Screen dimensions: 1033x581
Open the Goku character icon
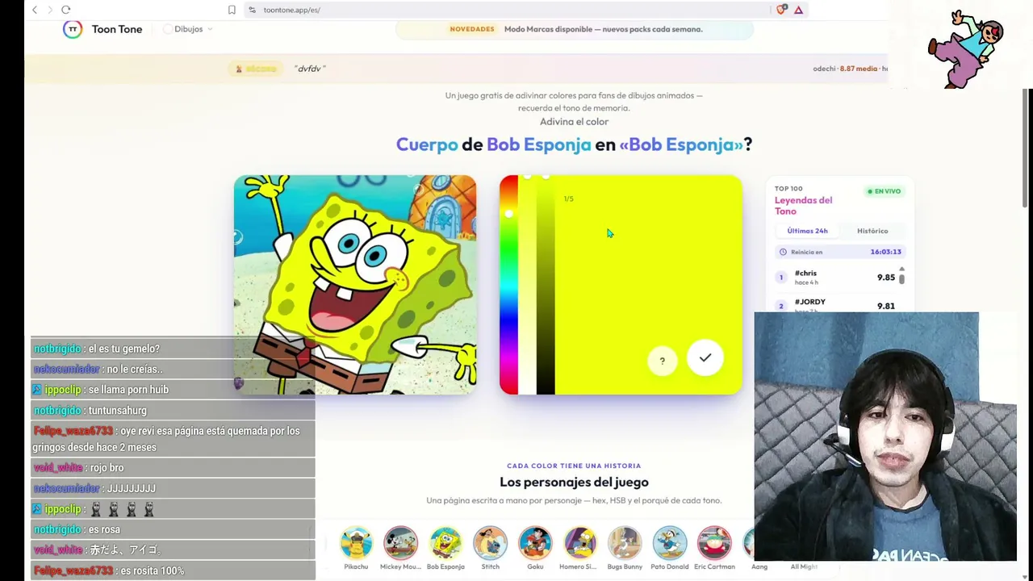click(x=535, y=543)
